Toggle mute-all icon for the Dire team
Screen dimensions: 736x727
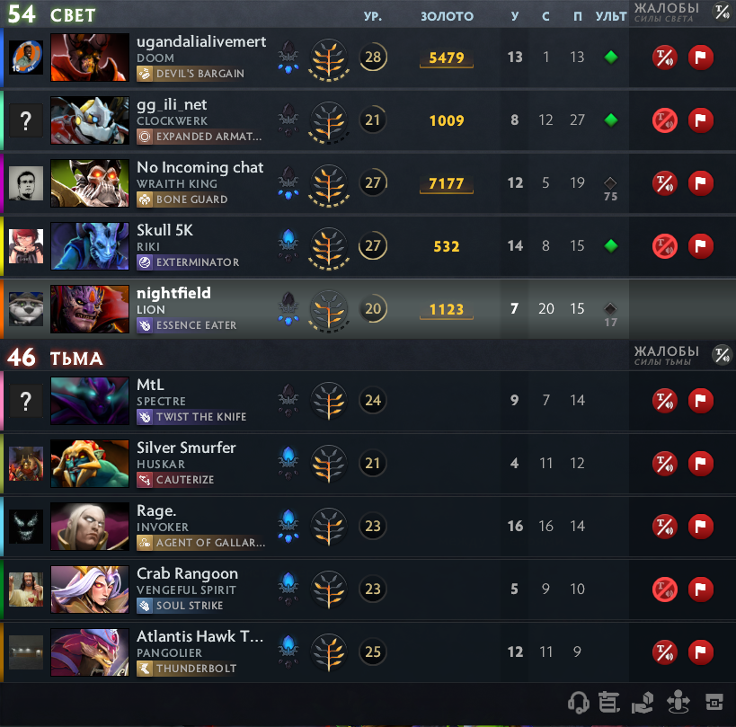(722, 355)
